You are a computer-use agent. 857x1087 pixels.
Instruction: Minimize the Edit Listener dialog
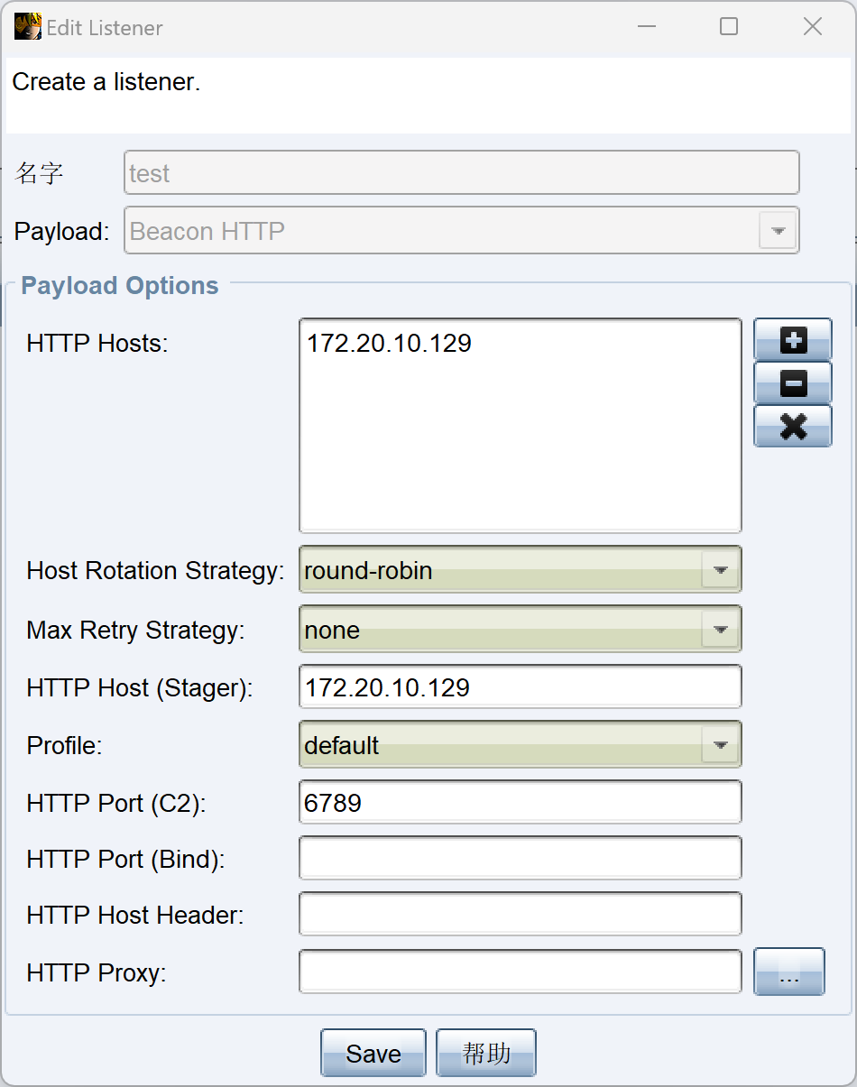pos(646,27)
